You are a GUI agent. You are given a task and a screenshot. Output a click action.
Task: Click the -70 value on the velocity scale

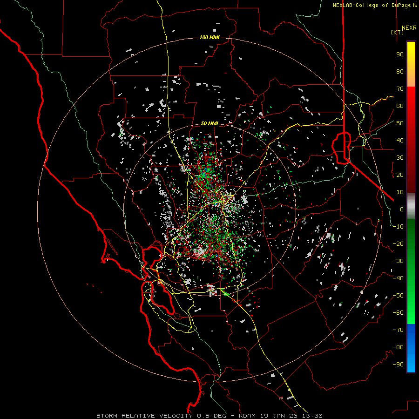[398, 330]
